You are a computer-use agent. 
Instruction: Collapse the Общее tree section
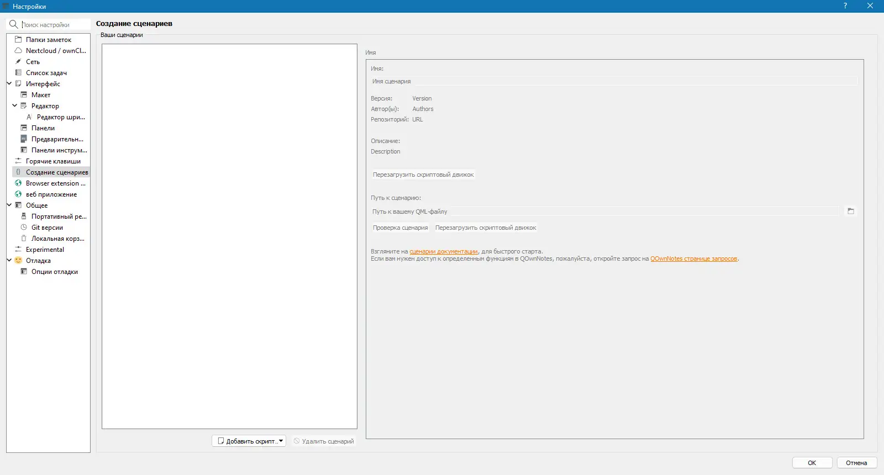pyautogui.click(x=9, y=205)
